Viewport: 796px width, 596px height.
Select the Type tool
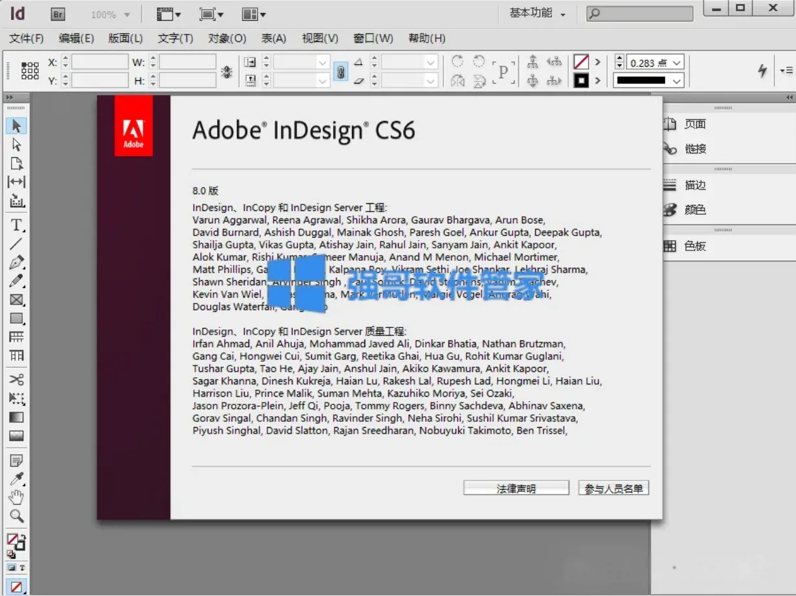pos(16,225)
